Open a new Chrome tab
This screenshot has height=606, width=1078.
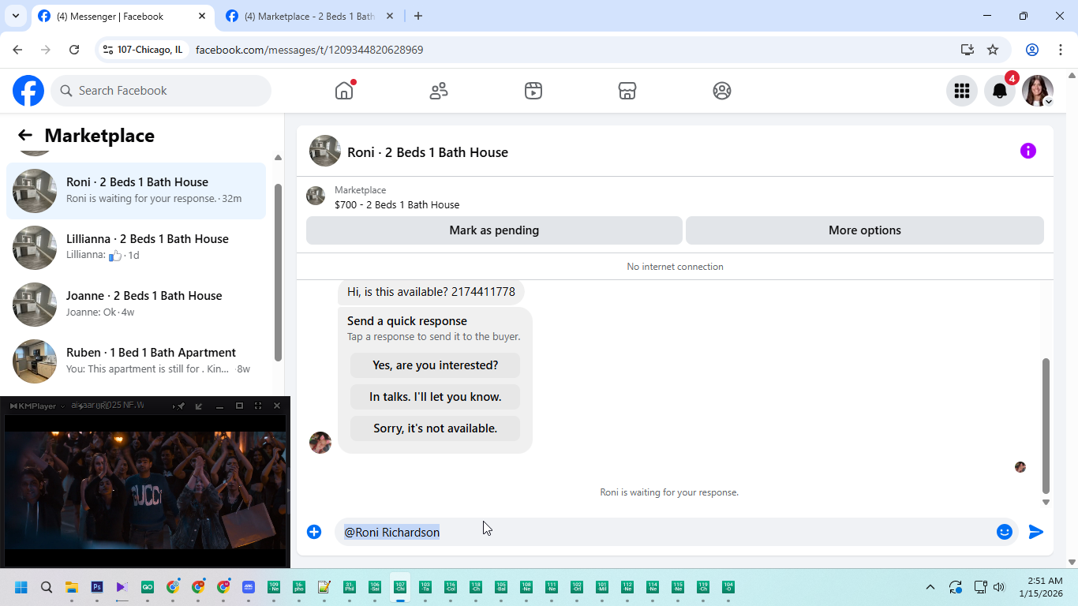418,16
